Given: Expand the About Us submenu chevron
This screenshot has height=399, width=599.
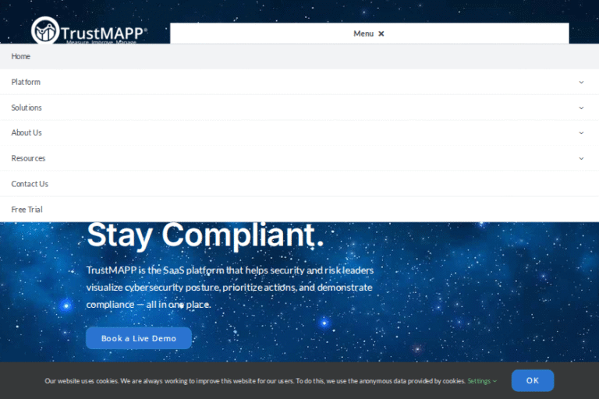Looking at the screenshot, I should pos(581,132).
